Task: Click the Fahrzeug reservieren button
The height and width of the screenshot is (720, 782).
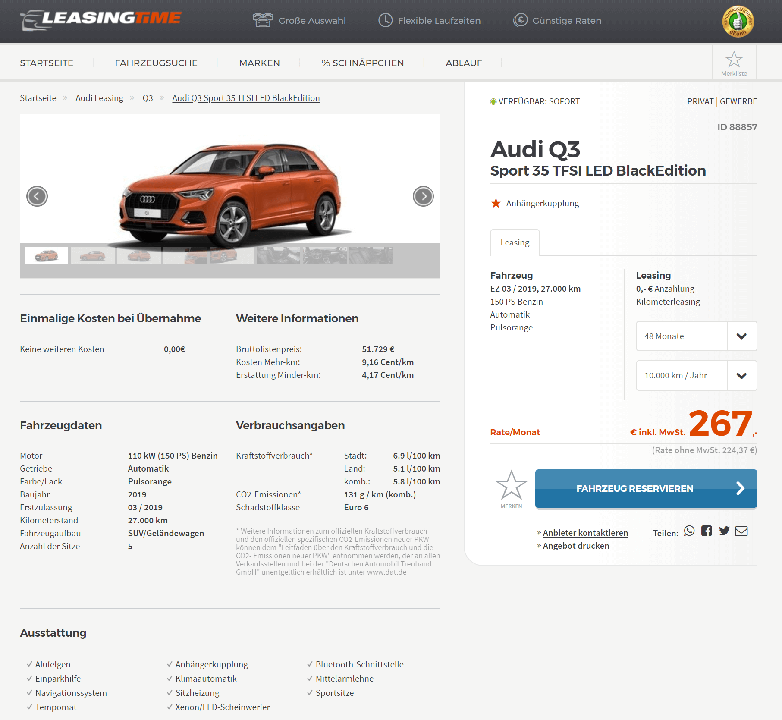Action: [x=646, y=489]
